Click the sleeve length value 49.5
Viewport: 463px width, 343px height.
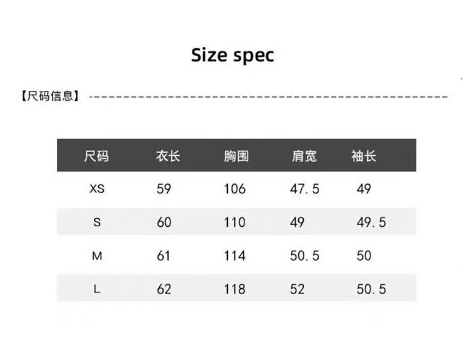371,222
